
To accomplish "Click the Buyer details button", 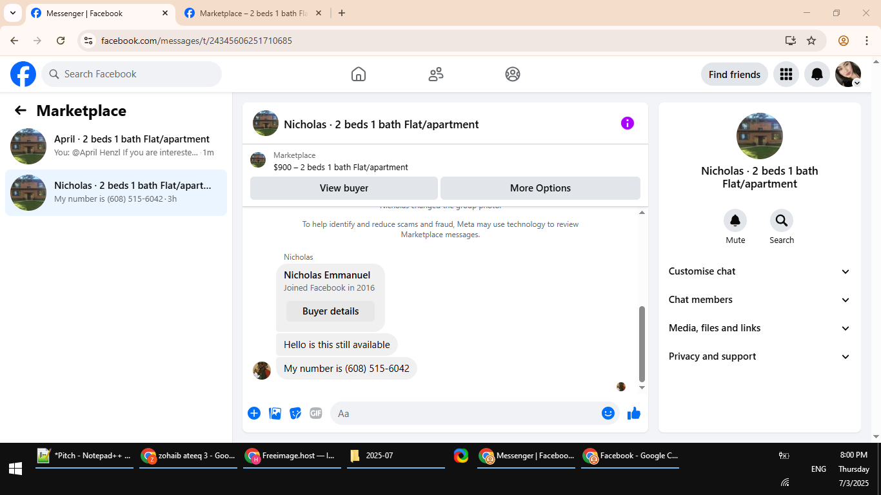I will click(x=330, y=311).
